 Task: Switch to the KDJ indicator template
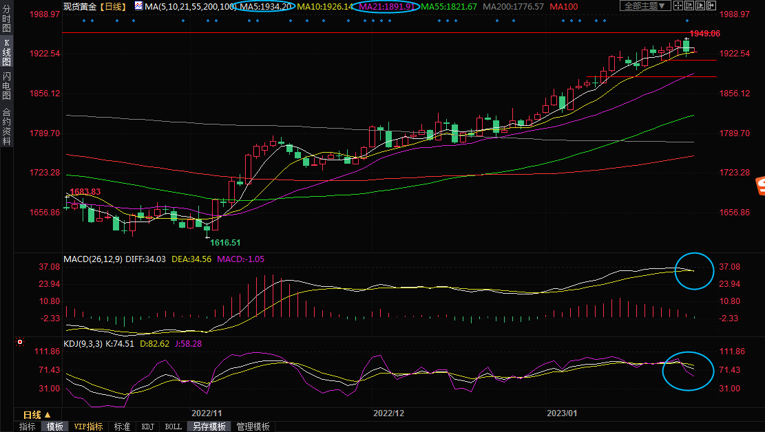tap(147, 426)
